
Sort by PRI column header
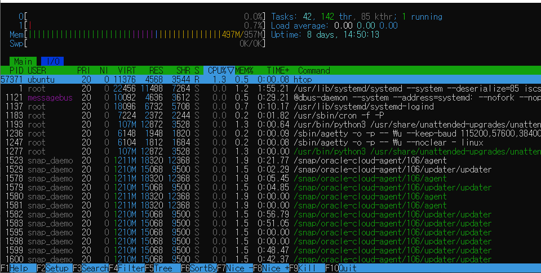(x=84, y=70)
